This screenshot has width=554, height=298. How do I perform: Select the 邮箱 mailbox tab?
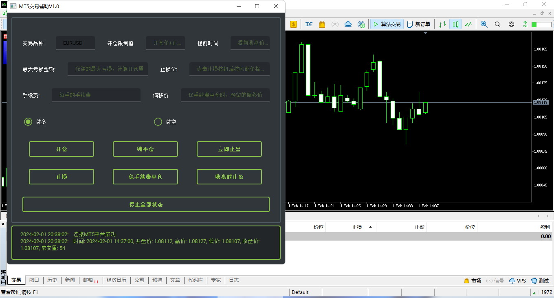[90, 280]
